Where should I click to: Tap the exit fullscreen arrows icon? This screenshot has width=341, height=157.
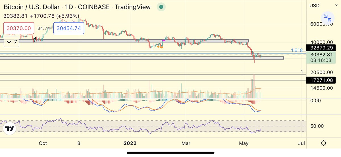pyautogui.click(x=328, y=19)
